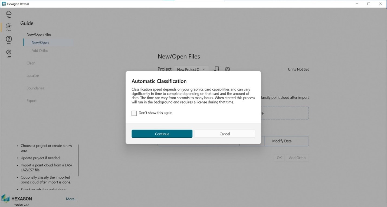Viewport: 387px width, 207px height.
Task: Click the Hexagon Reveal icon in the title bar
Action: [x=4, y=4]
